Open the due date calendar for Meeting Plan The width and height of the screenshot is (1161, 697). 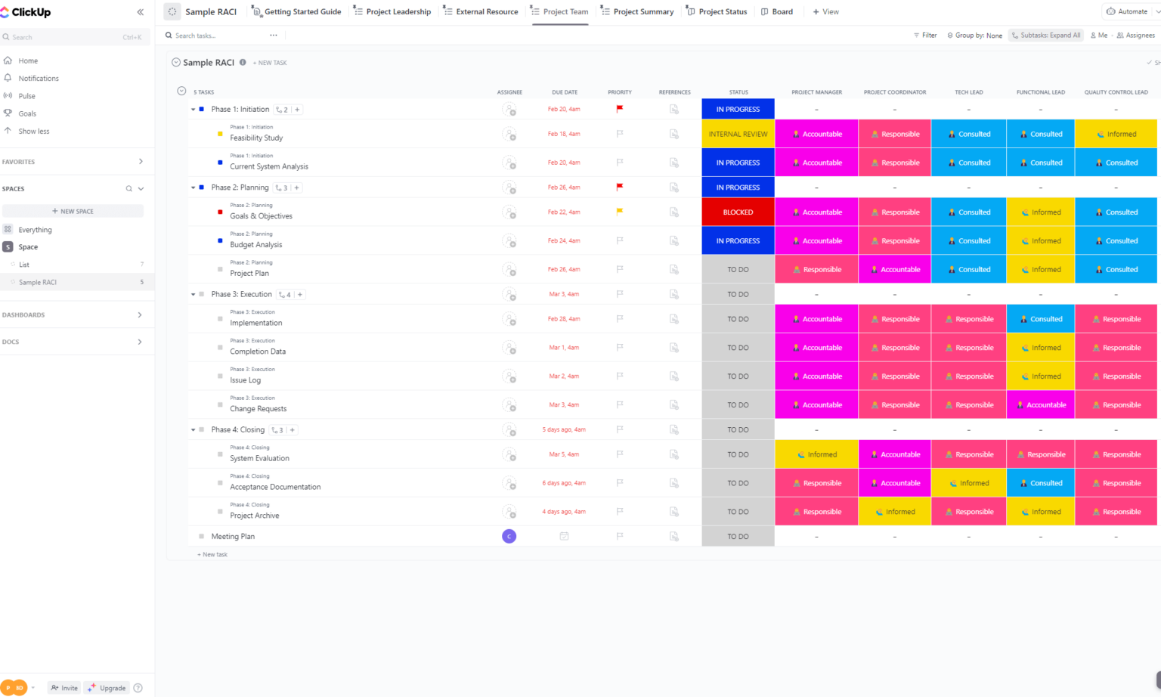[564, 536]
